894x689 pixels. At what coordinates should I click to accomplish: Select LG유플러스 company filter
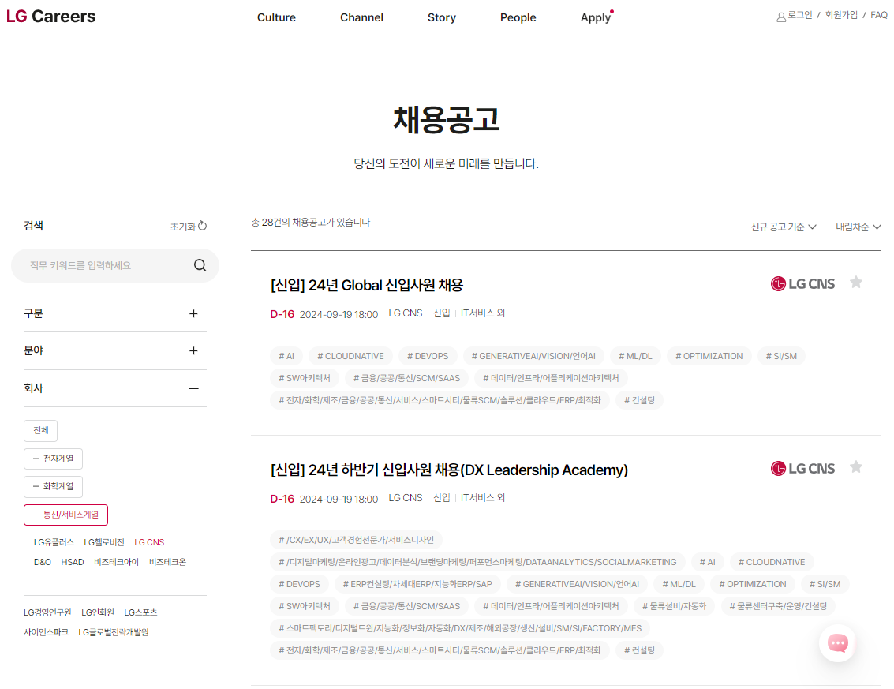[x=54, y=542]
